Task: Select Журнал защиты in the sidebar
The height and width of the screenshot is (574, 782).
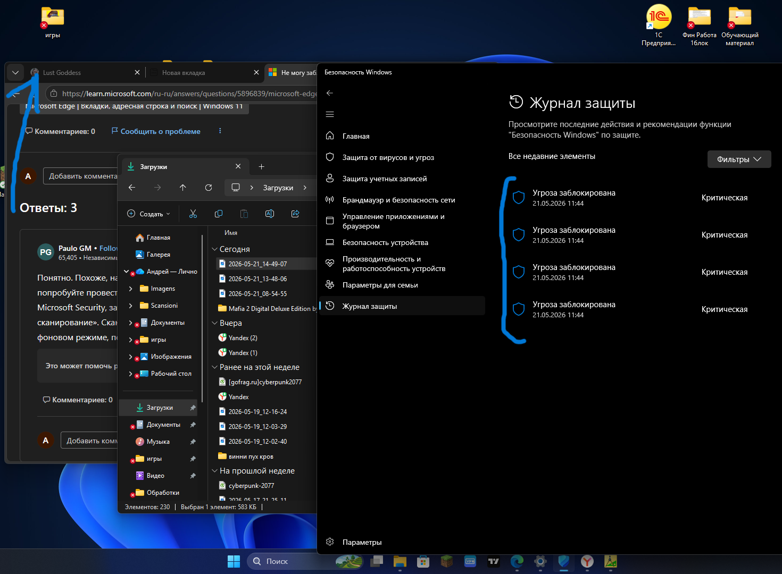Action: tap(402, 306)
